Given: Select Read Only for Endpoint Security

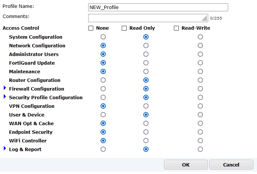Looking at the screenshot, I should click(x=146, y=132).
